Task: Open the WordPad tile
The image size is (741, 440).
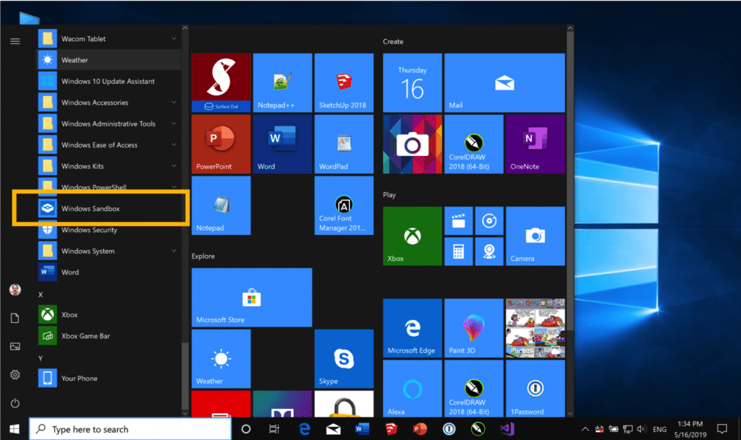Action: pos(344,144)
